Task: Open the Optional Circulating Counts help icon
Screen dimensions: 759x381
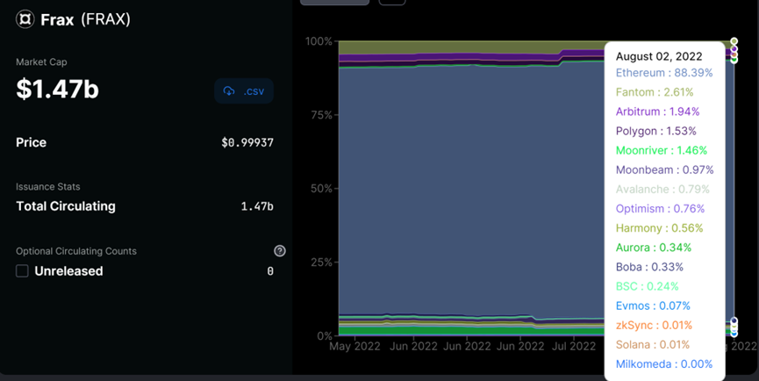Action: coord(280,251)
